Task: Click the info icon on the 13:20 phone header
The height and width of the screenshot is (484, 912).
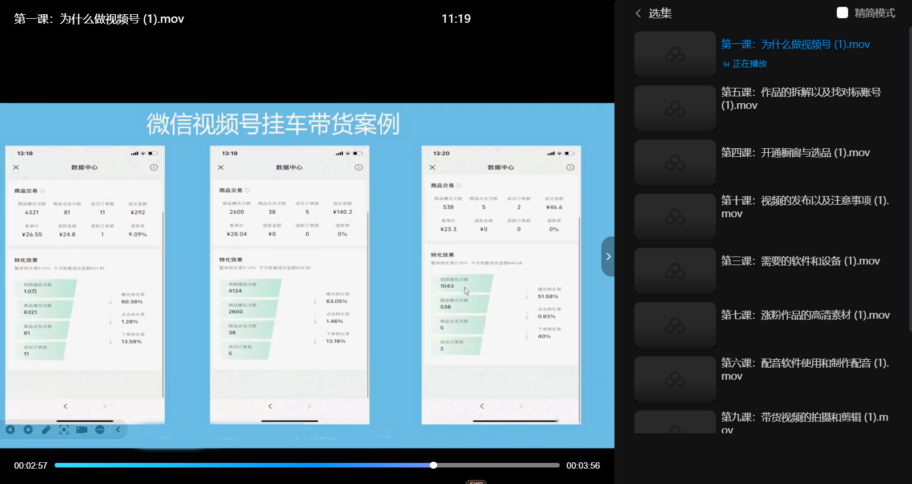Action: pos(570,168)
